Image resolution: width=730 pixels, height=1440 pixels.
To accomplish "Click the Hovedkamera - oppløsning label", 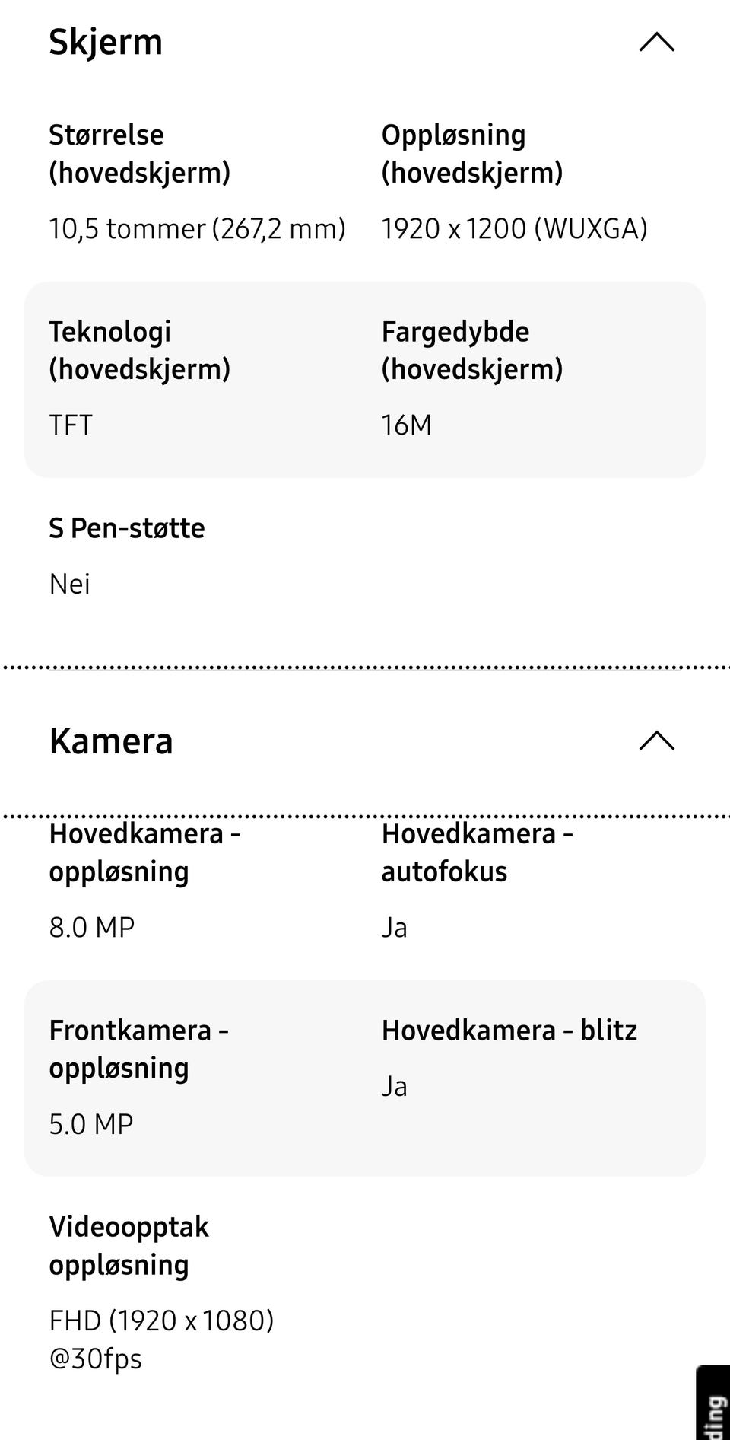I will (144, 852).
